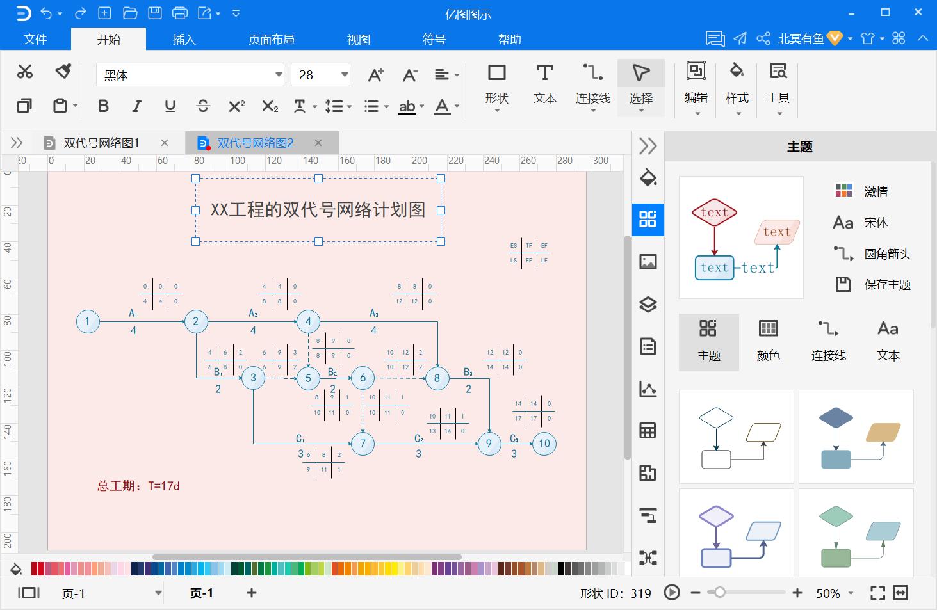
Task: Click the 样式 (Style) fill icon
Action: pos(736,86)
